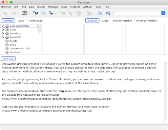This screenshot has height=130, width=168.
Task: Open the toolbar combo box dropdown arrow
Action: tap(163, 13)
